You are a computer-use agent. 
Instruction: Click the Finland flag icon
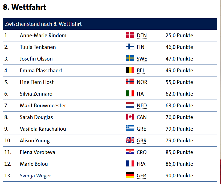click(130, 47)
